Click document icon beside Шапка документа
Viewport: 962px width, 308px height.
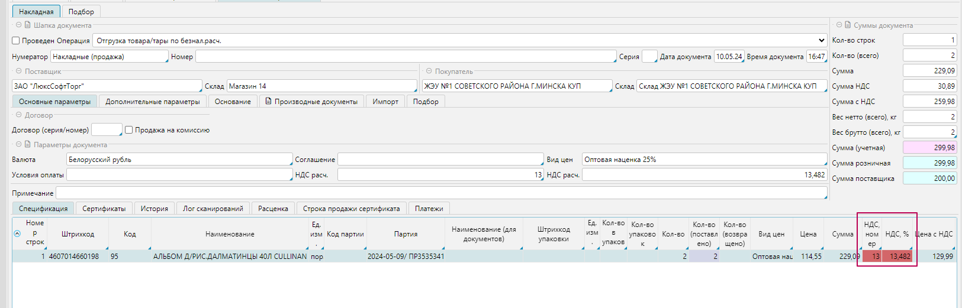pyautogui.click(x=27, y=25)
